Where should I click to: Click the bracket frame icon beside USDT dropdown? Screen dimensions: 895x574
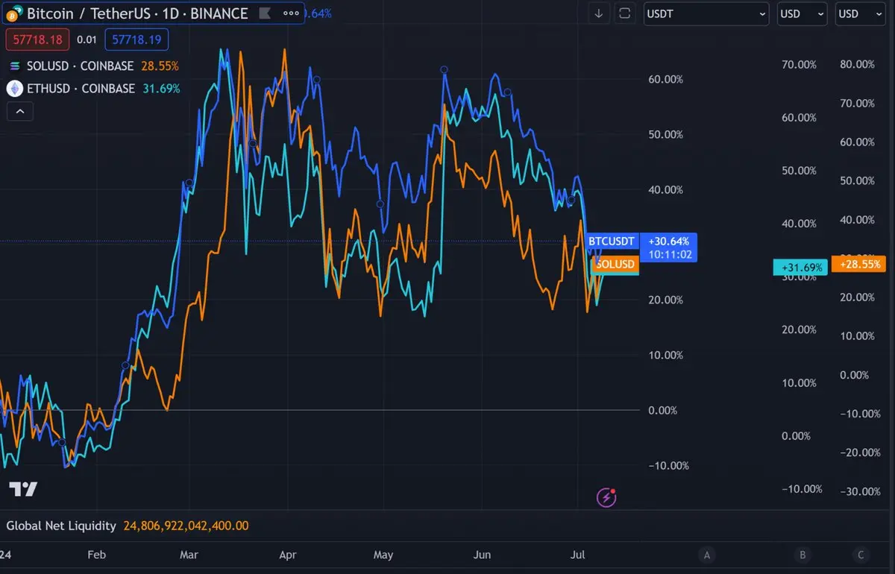point(625,13)
